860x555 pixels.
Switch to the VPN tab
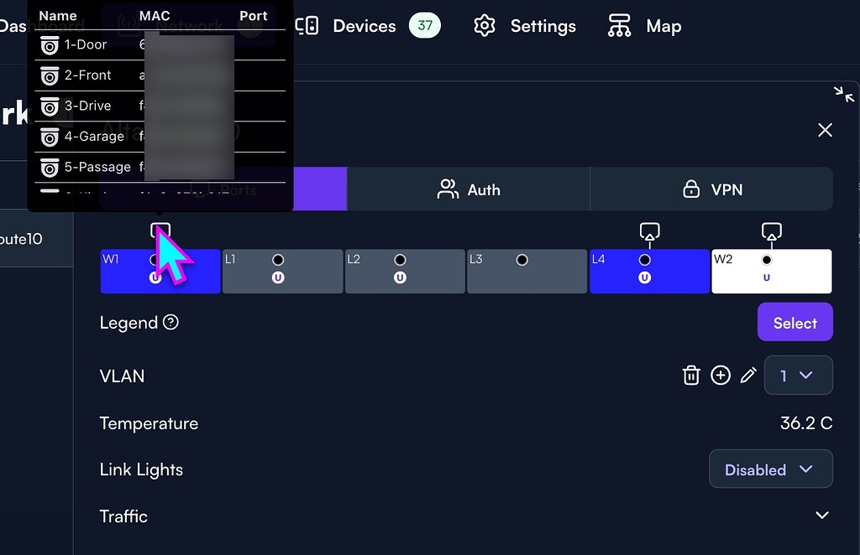click(712, 189)
